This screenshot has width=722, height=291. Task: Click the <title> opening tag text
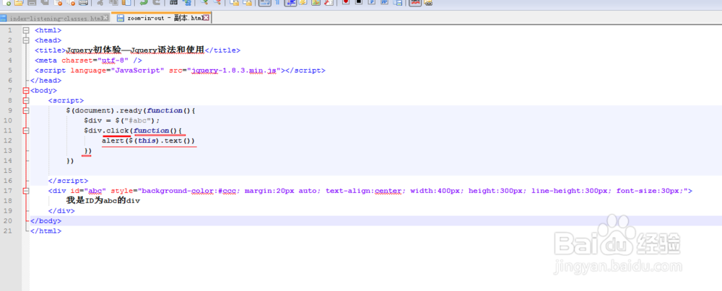51,50
